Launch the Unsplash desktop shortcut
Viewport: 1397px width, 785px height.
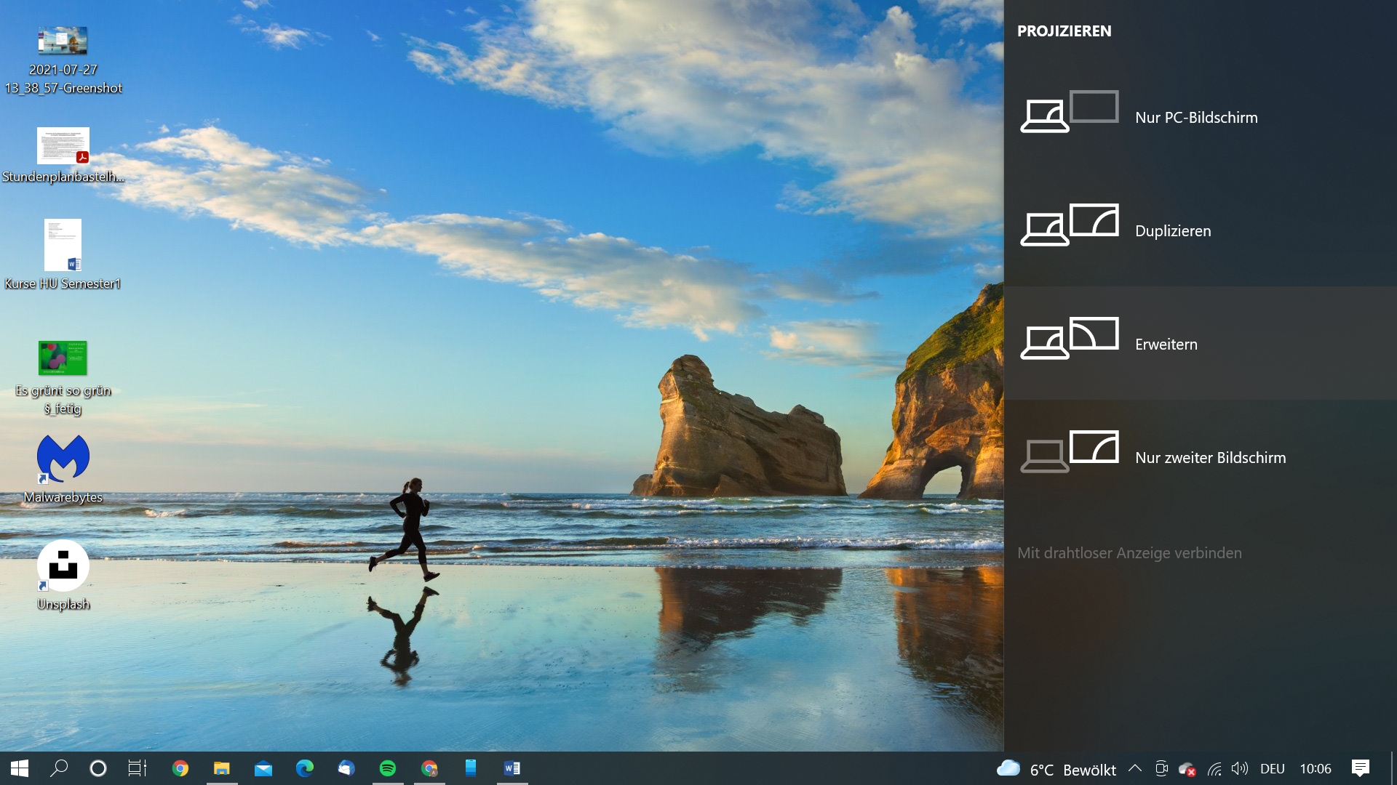(63, 566)
